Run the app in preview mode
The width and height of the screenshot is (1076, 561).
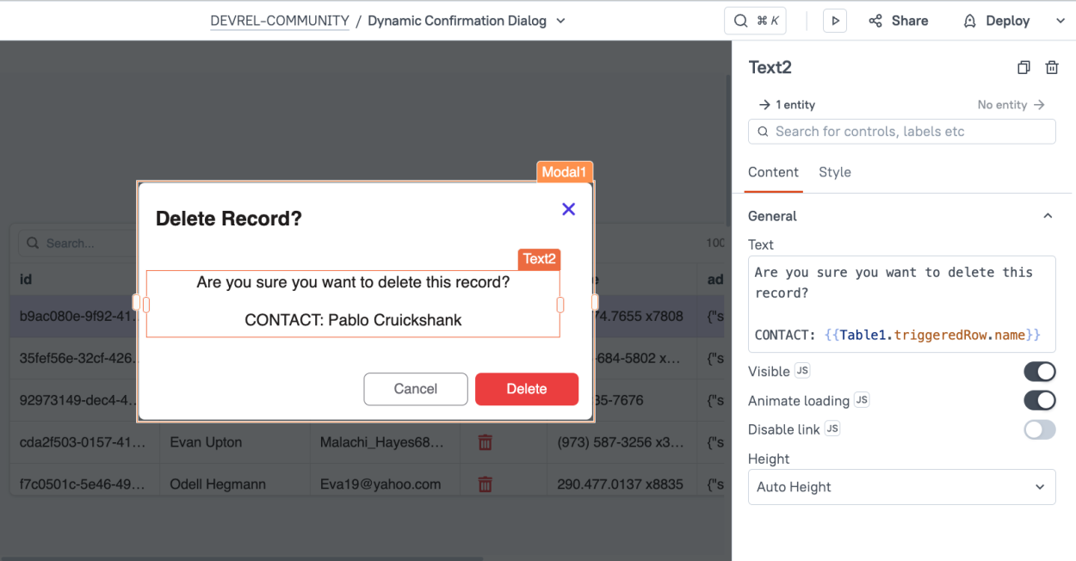click(x=834, y=20)
